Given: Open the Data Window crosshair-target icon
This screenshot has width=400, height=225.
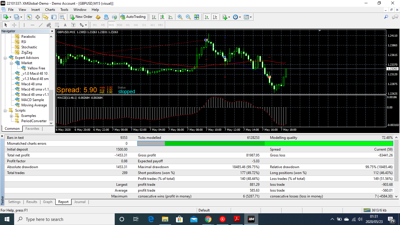Looking at the screenshot, I should click(37, 17).
